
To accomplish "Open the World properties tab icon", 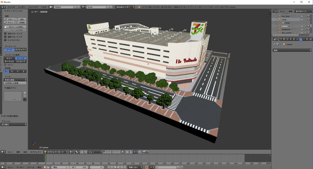I will point(291,39).
